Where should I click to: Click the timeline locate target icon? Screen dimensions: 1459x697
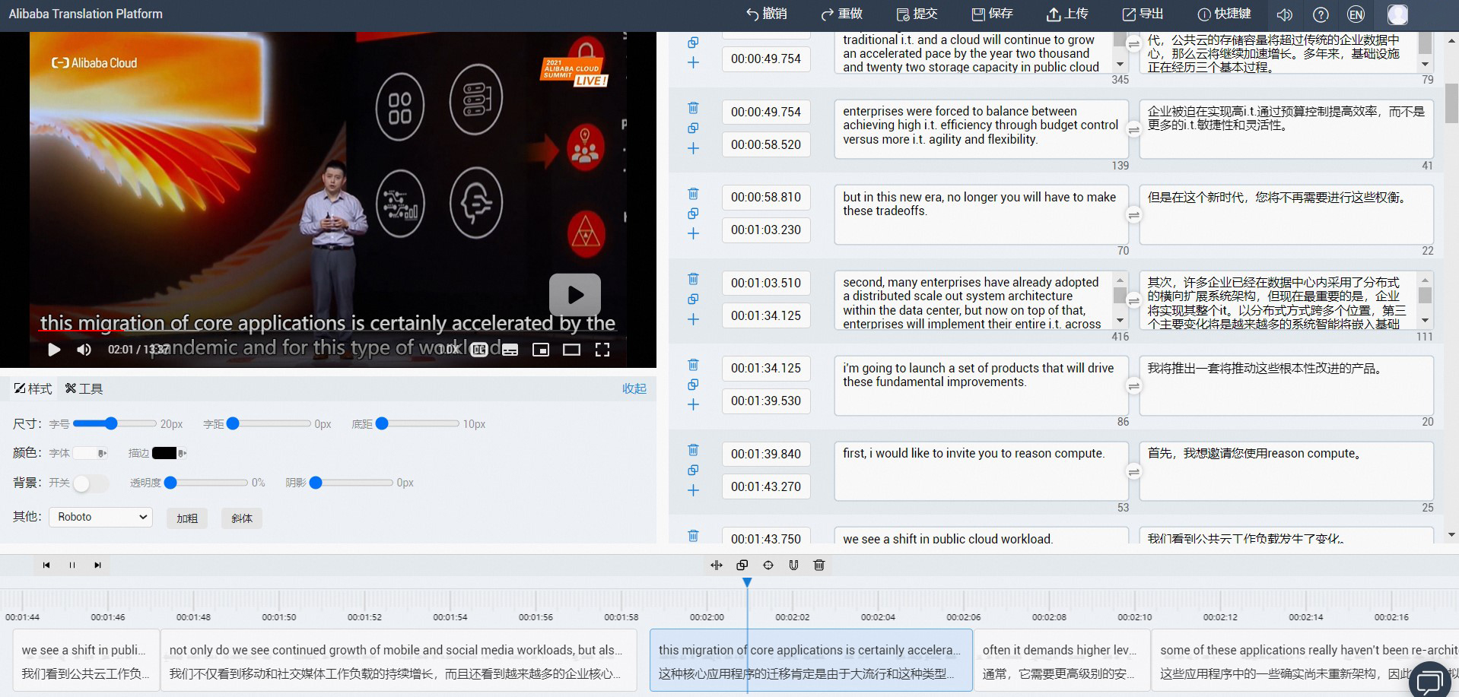tap(768, 565)
